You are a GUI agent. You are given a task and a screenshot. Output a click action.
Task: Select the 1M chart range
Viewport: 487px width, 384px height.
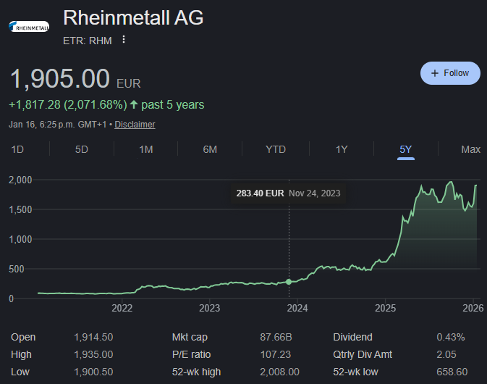[146, 149]
